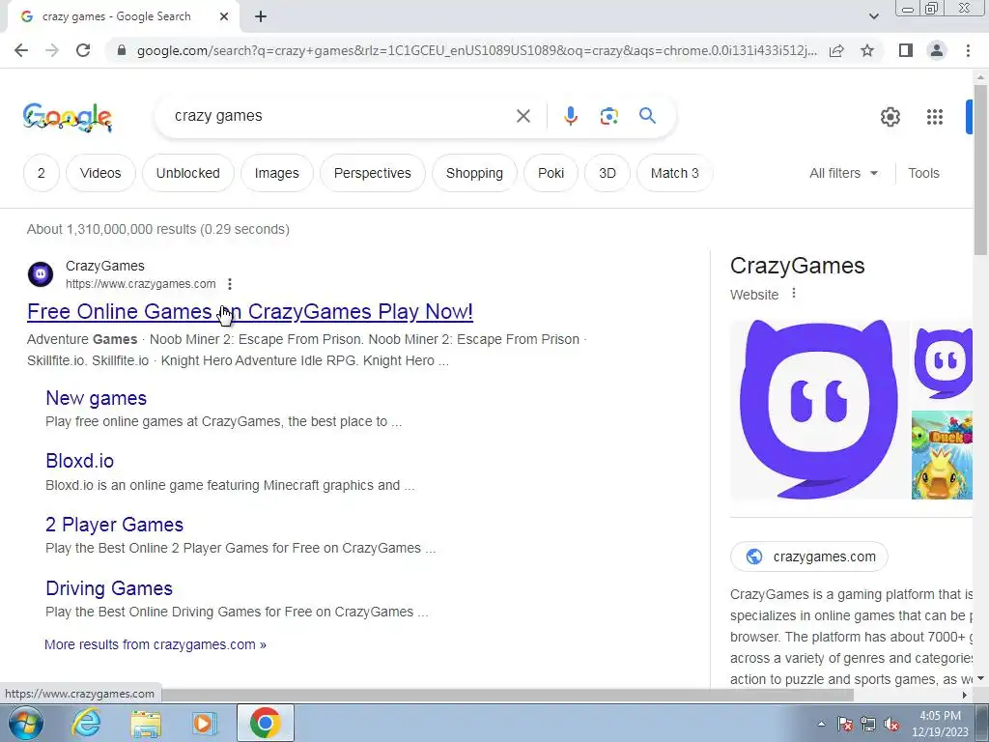Open the media player taskbar icon

click(205, 723)
